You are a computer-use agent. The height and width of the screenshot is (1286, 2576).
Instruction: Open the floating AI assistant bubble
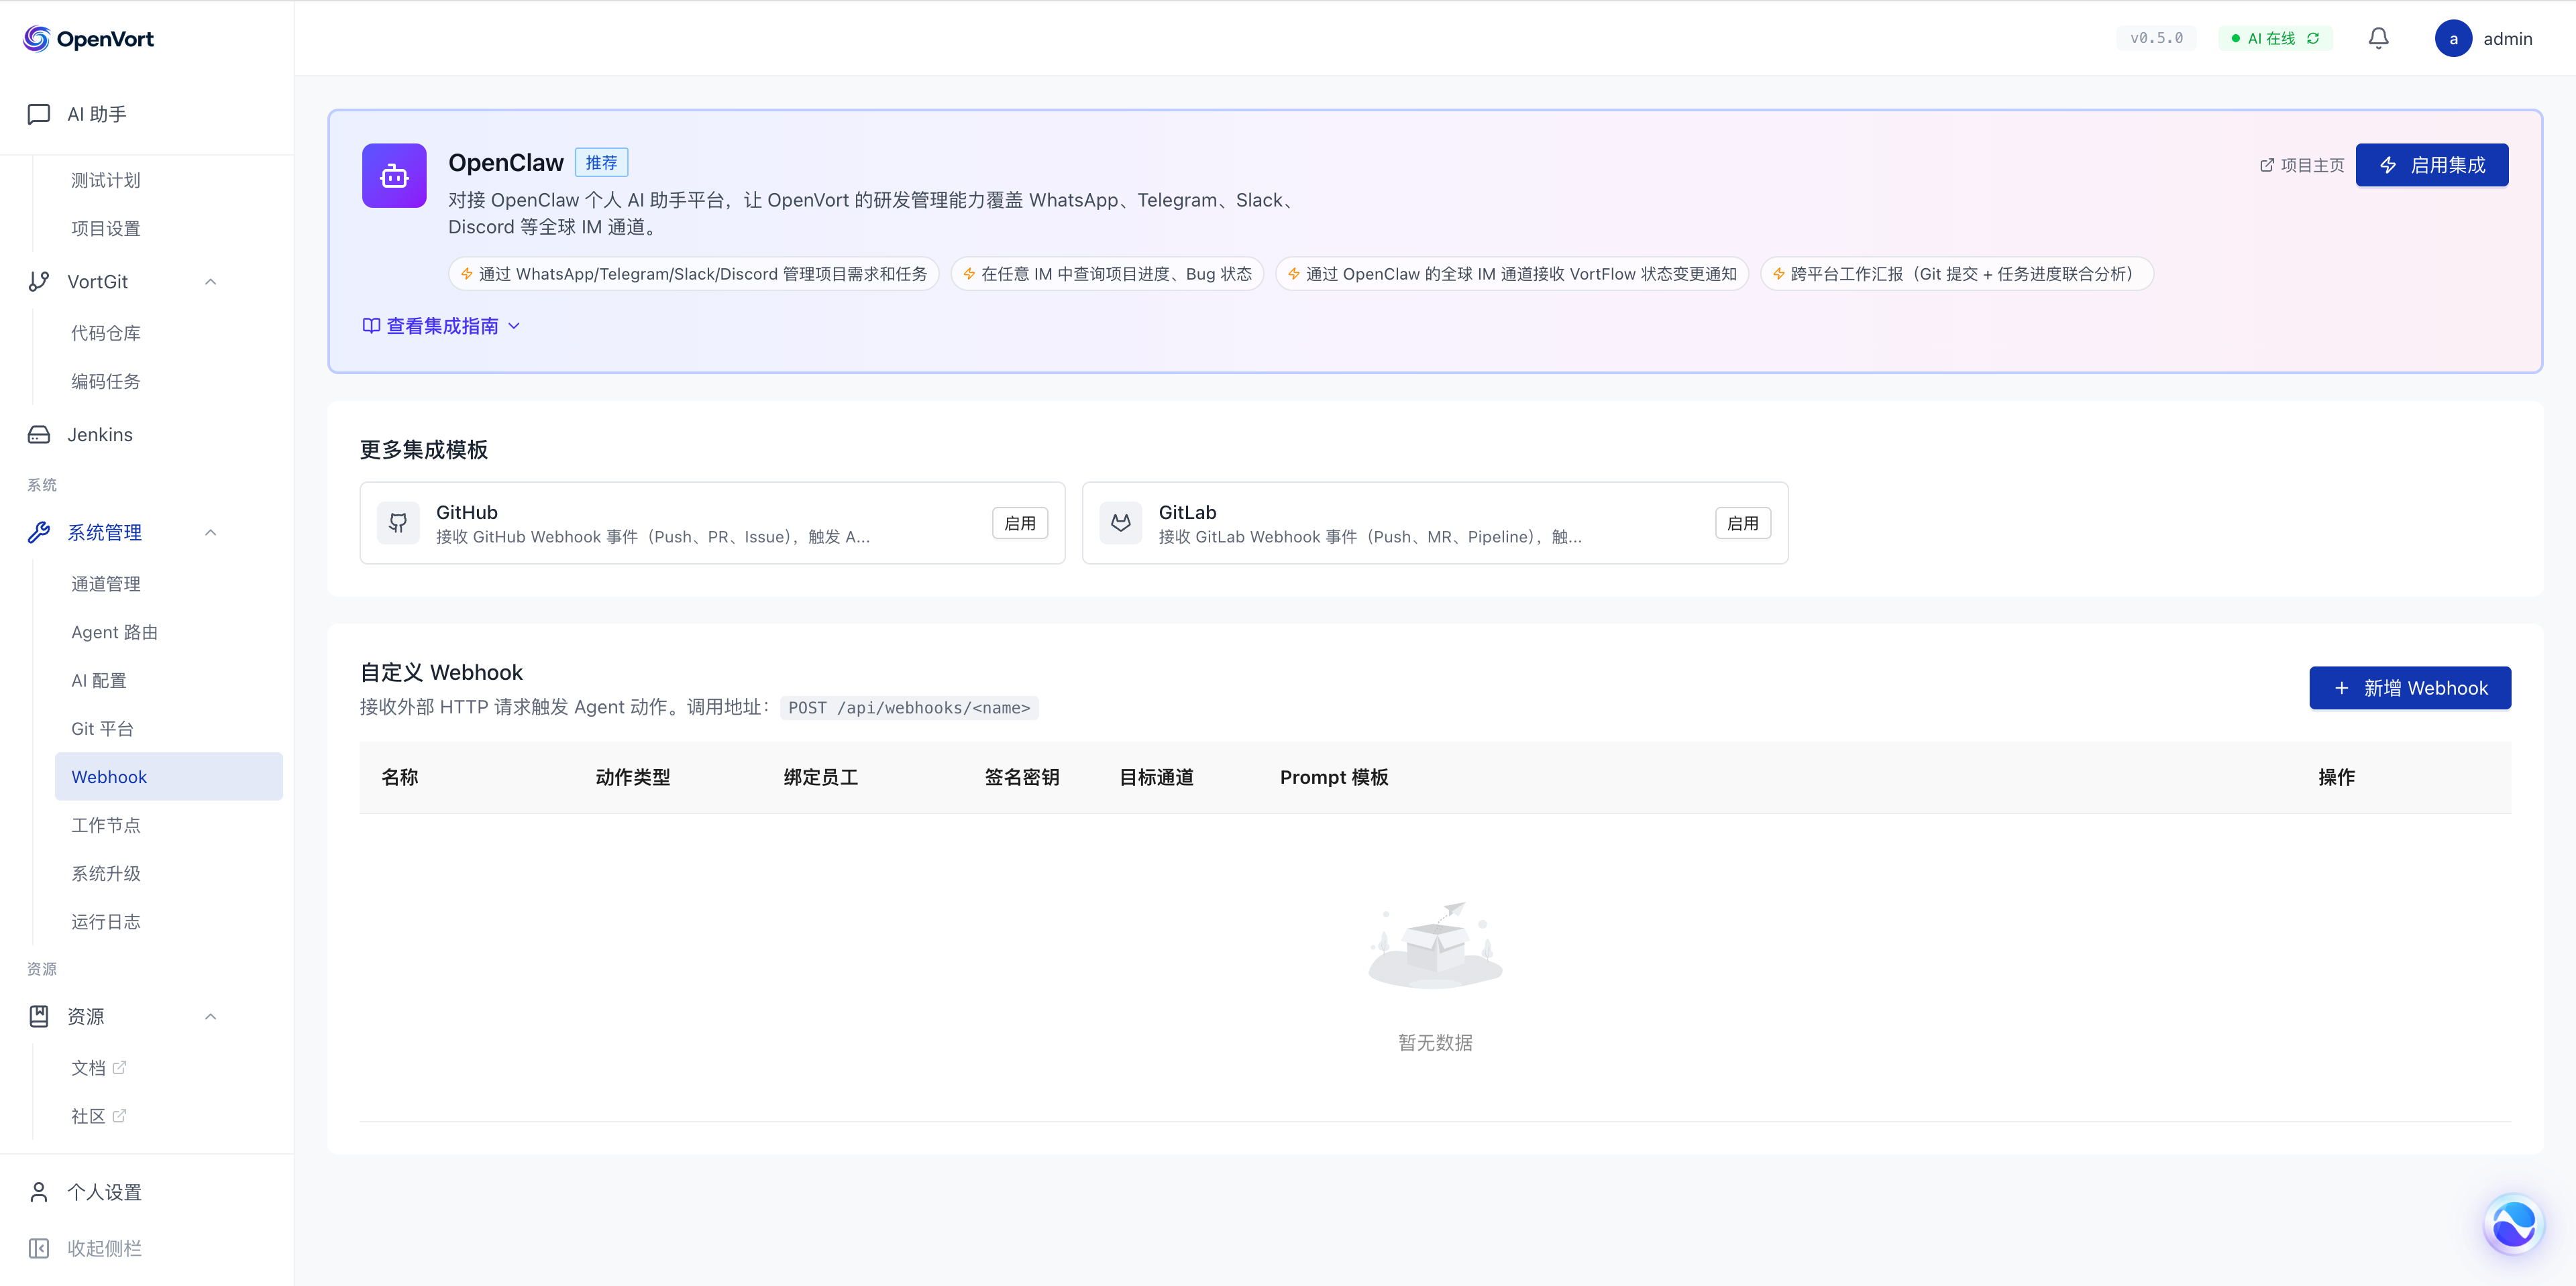click(2513, 1224)
